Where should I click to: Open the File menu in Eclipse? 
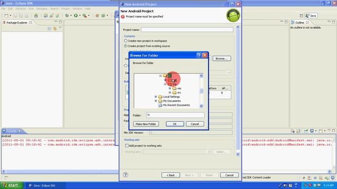tap(3, 9)
